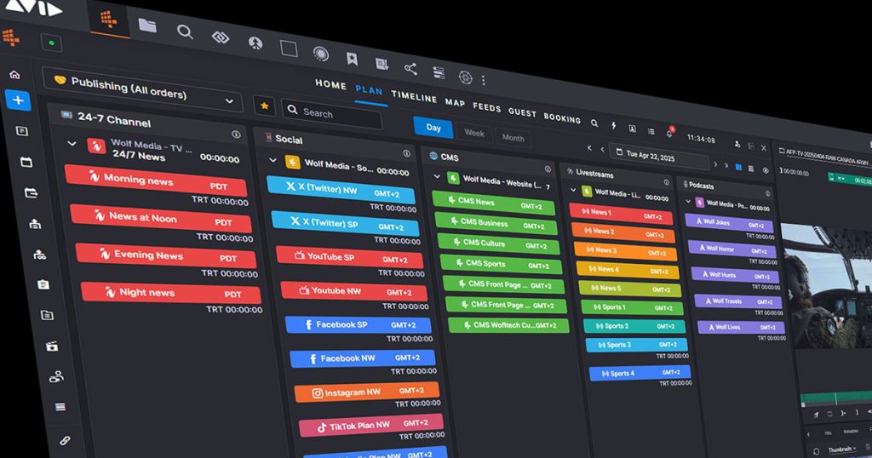Open the gear wheel settings icon in top toolbar
The image size is (872, 458).
[x=466, y=77]
